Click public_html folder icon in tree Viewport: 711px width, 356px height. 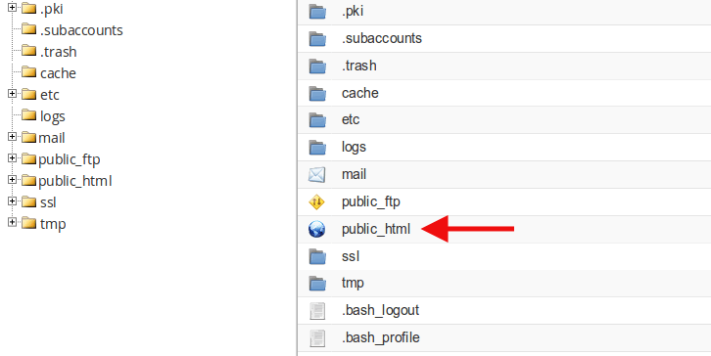28,180
